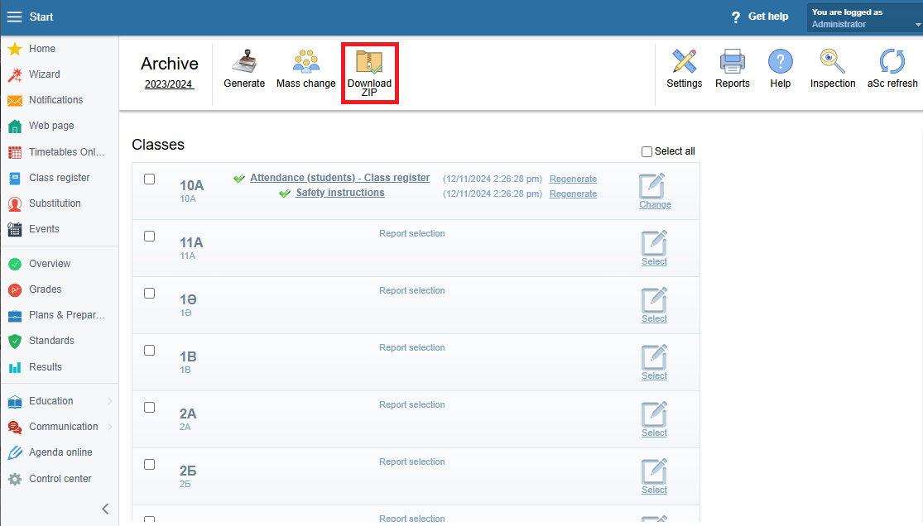Click aSc refresh icon
The height and width of the screenshot is (526, 923).
click(x=892, y=61)
